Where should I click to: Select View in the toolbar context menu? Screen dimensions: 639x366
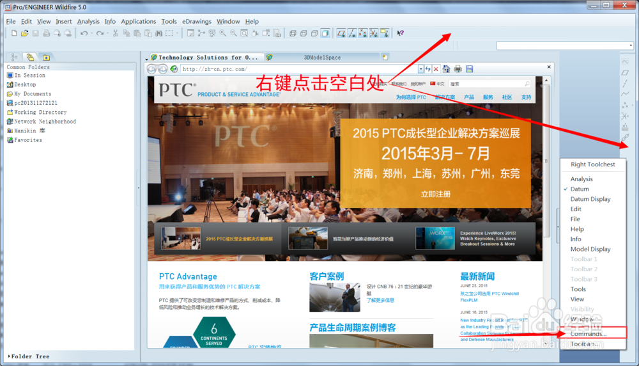tap(577, 299)
